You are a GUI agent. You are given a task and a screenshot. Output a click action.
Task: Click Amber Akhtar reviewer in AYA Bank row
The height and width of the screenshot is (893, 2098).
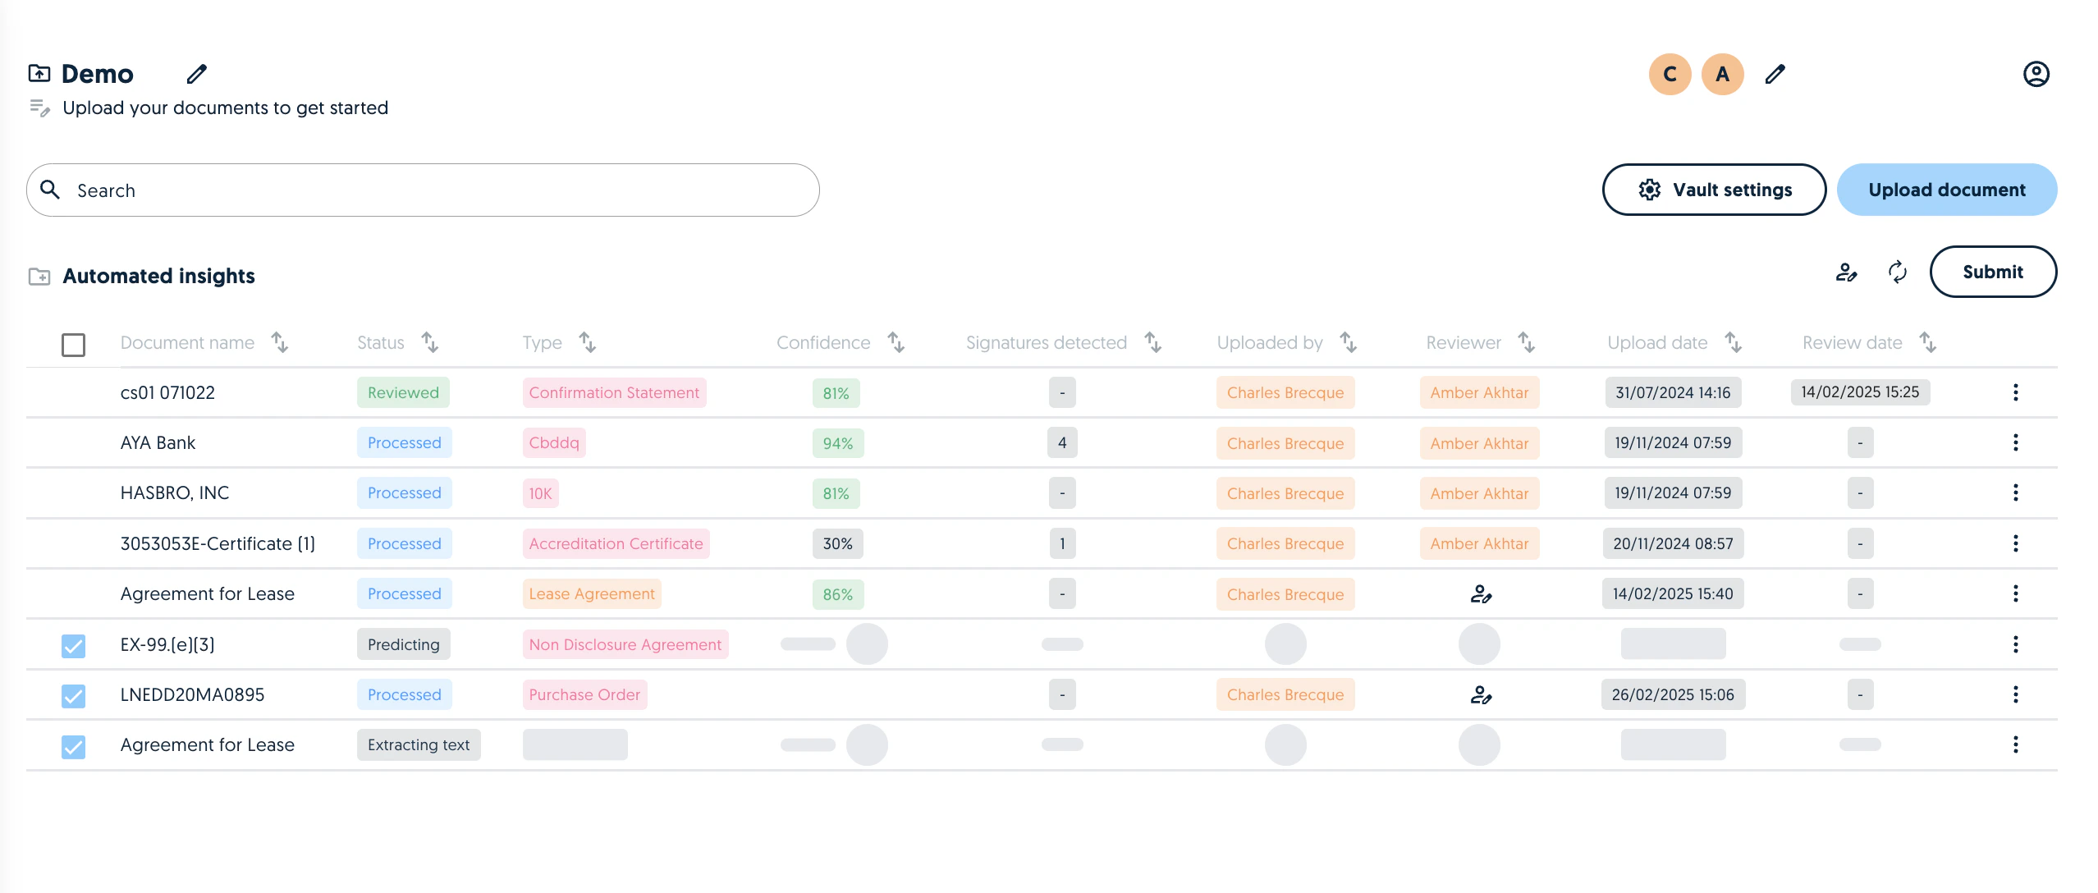pyautogui.click(x=1479, y=443)
